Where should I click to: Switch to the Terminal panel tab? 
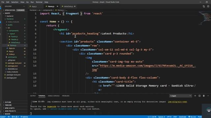coord(42,96)
